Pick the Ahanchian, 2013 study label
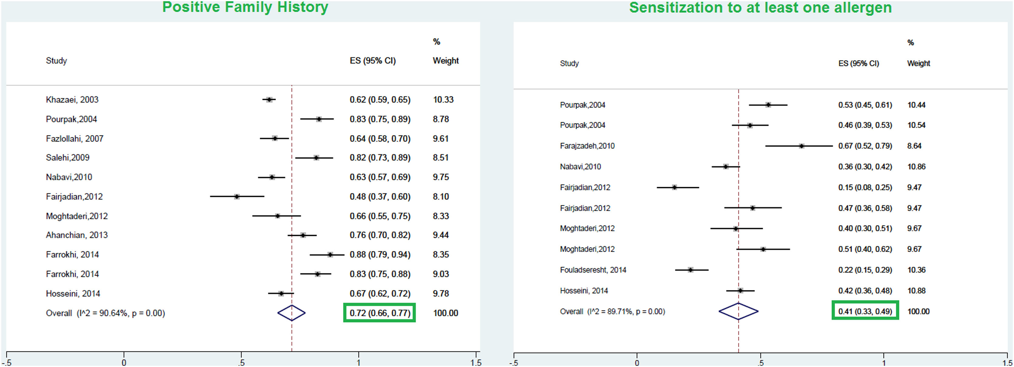1014x367 pixels. pos(76,235)
